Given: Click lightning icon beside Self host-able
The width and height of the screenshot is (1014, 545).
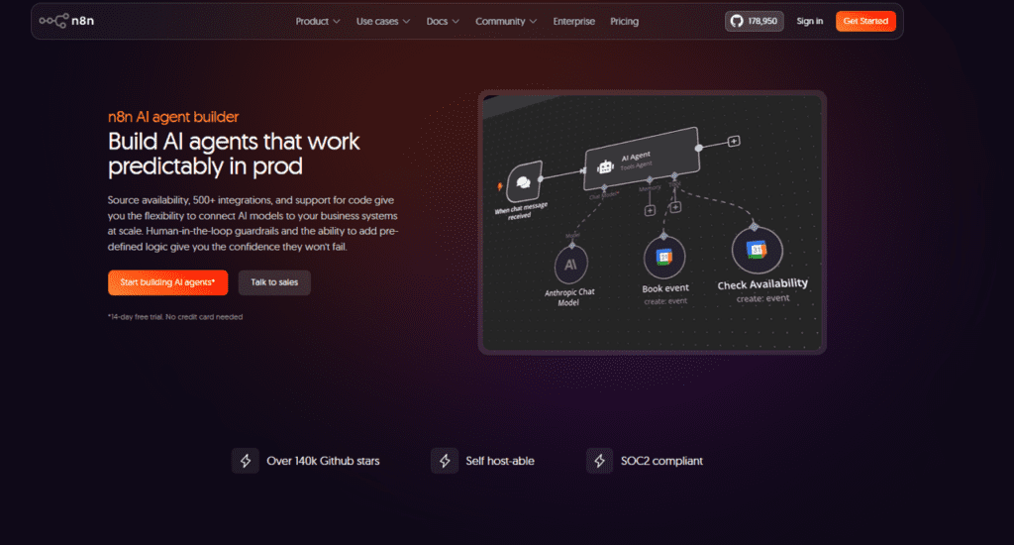Looking at the screenshot, I should [x=445, y=461].
